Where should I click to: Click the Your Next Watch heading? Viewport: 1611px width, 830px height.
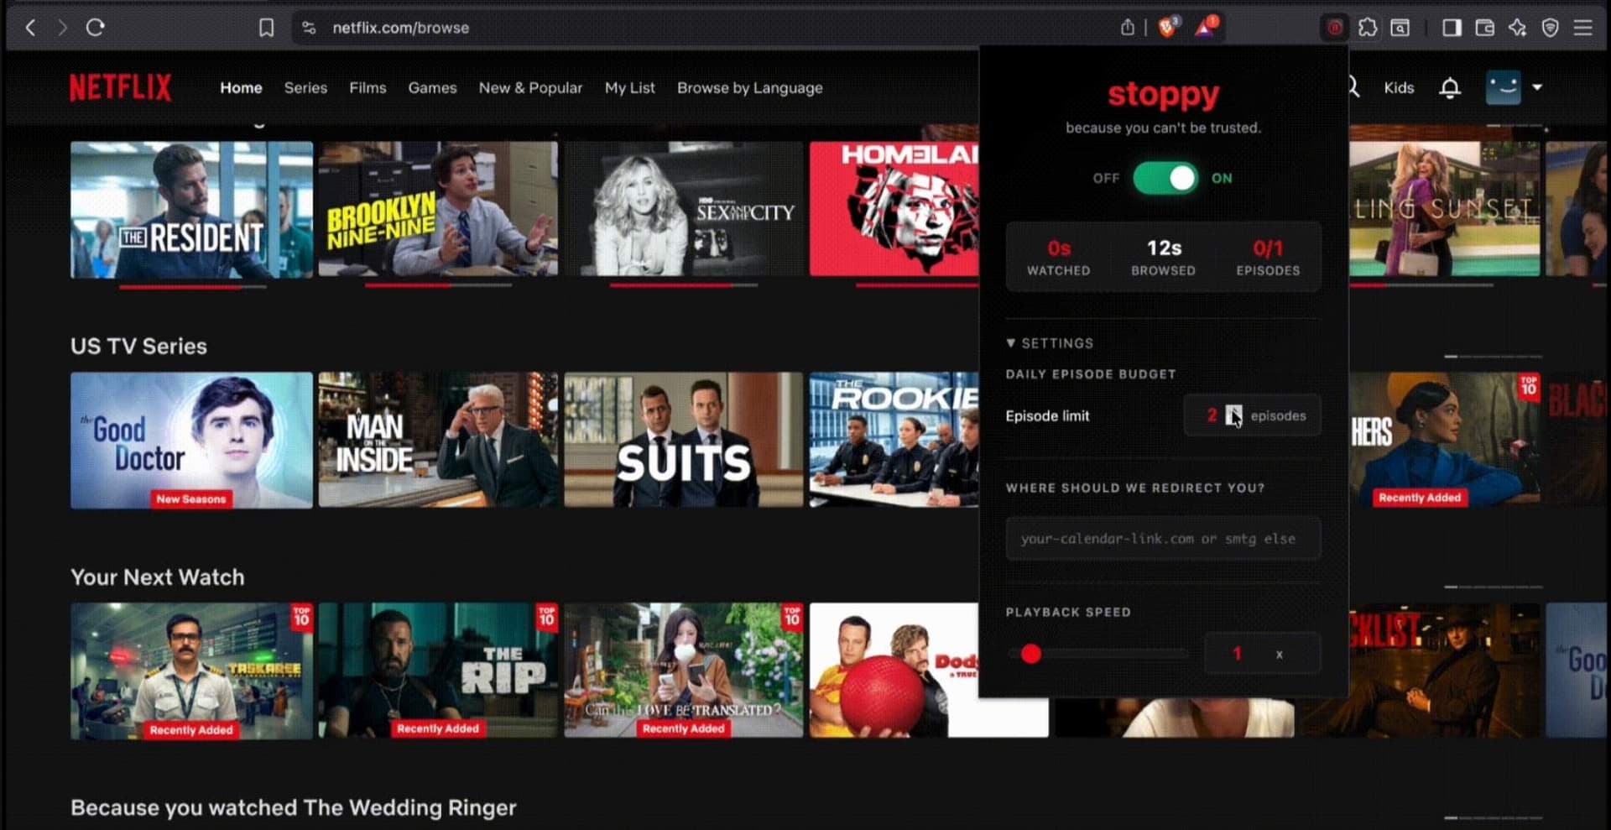pos(158,577)
